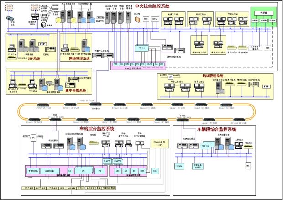
Task: Select the UPS box in 培训管理系统
Action: pyautogui.click(x=171, y=77)
